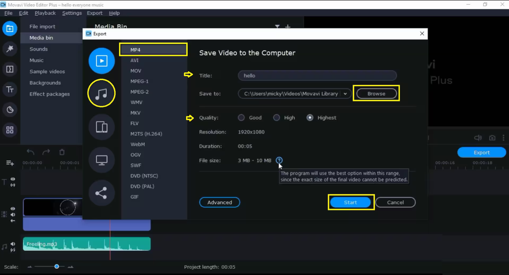
Task: Click the Start button to export
Action: point(351,202)
